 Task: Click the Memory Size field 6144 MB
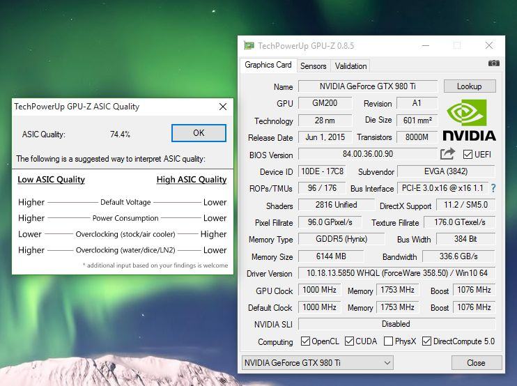(331, 256)
